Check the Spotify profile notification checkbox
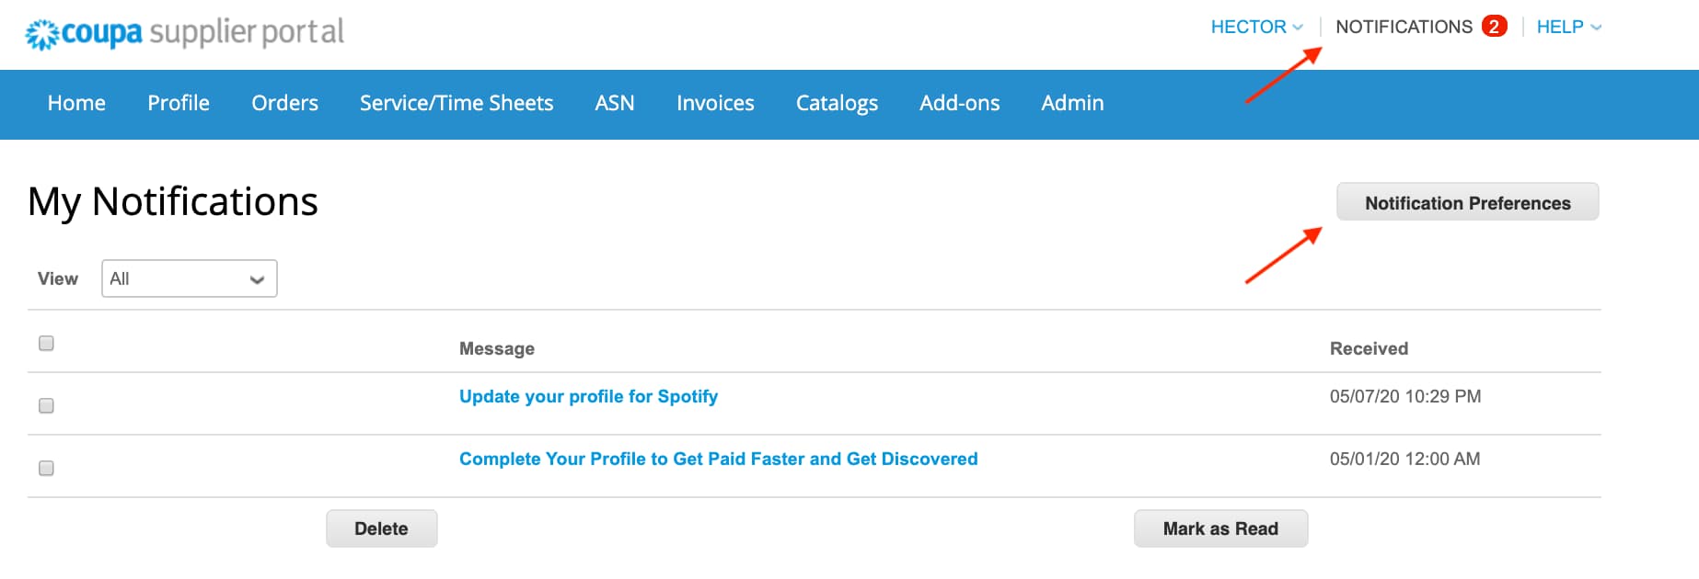This screenshot has height=579, width=1699. [46, 406]
